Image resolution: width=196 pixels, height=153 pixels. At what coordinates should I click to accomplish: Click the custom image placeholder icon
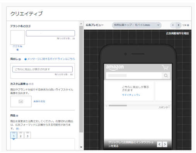click(x=21, y=102)
